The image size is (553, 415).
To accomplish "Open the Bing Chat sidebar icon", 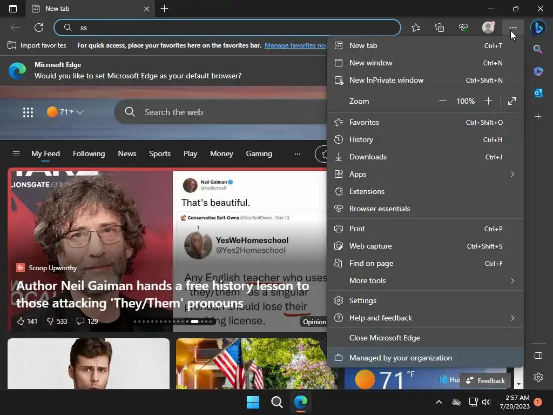I will pyautogui.click(x=538, y=28).
